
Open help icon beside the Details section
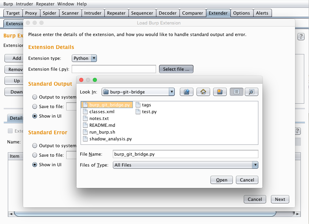[298, 131]
